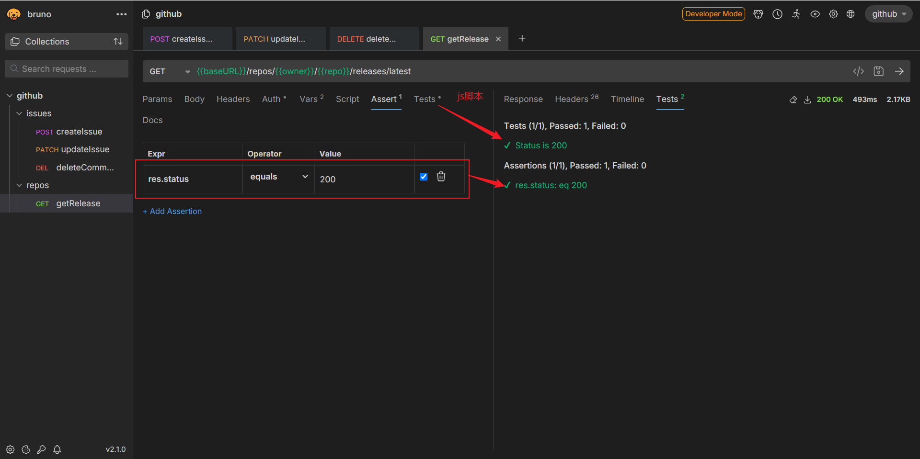This screenshot has width=920, height=459.
Task: Save the request with the disk icon
Action: pyautogui.click(x=878, y=71)
